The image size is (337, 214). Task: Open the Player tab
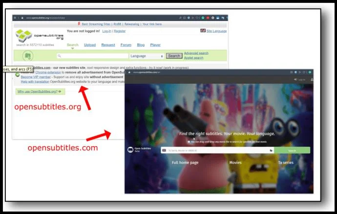click(155, 45)
